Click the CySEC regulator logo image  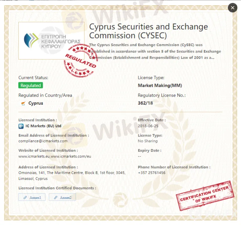[51, 41]
